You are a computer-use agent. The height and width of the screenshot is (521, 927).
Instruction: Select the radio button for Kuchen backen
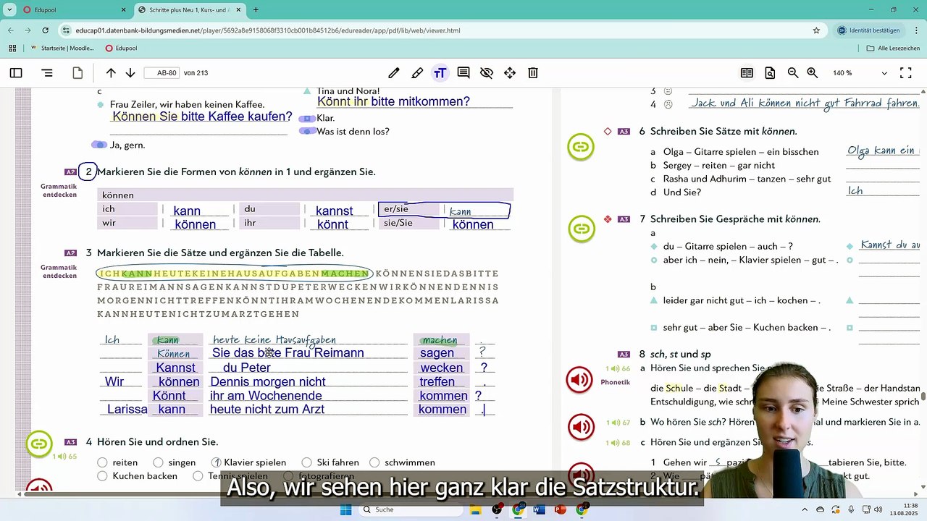(x=102, y=476)
